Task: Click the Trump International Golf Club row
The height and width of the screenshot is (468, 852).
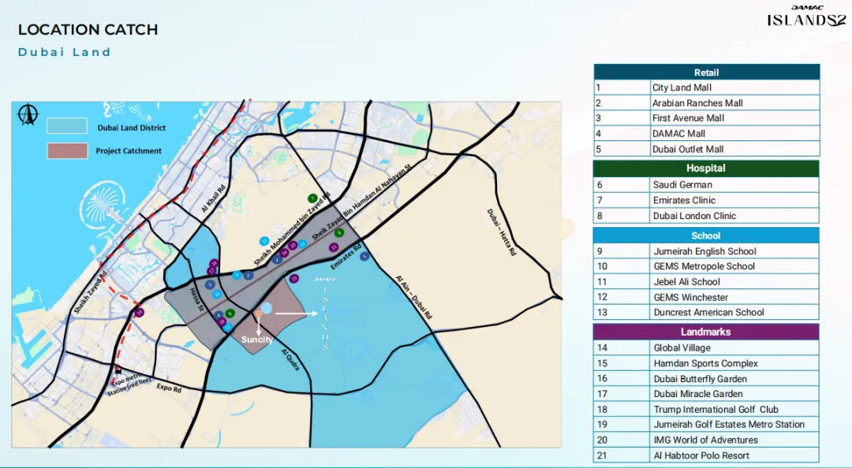Action: coord(706,410)
